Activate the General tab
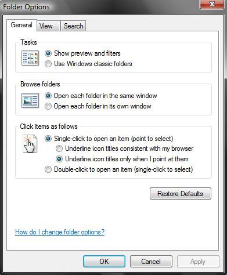This screenshot has height=275, width=227. click(x=21, y=25)
